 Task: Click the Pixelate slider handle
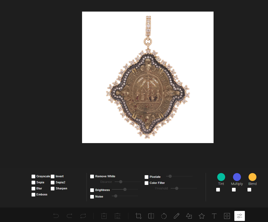coord(170,176)
